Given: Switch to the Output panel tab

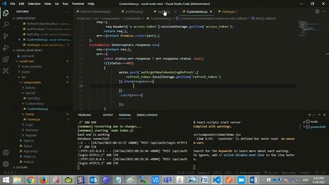Looking at the screenshot, I should (x=108, y=115).
